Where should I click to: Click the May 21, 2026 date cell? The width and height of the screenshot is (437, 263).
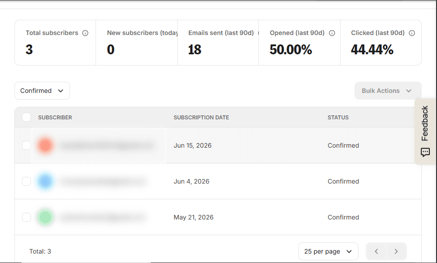point(193,217)
